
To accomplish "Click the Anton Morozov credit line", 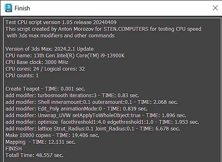I will [103, 29].
